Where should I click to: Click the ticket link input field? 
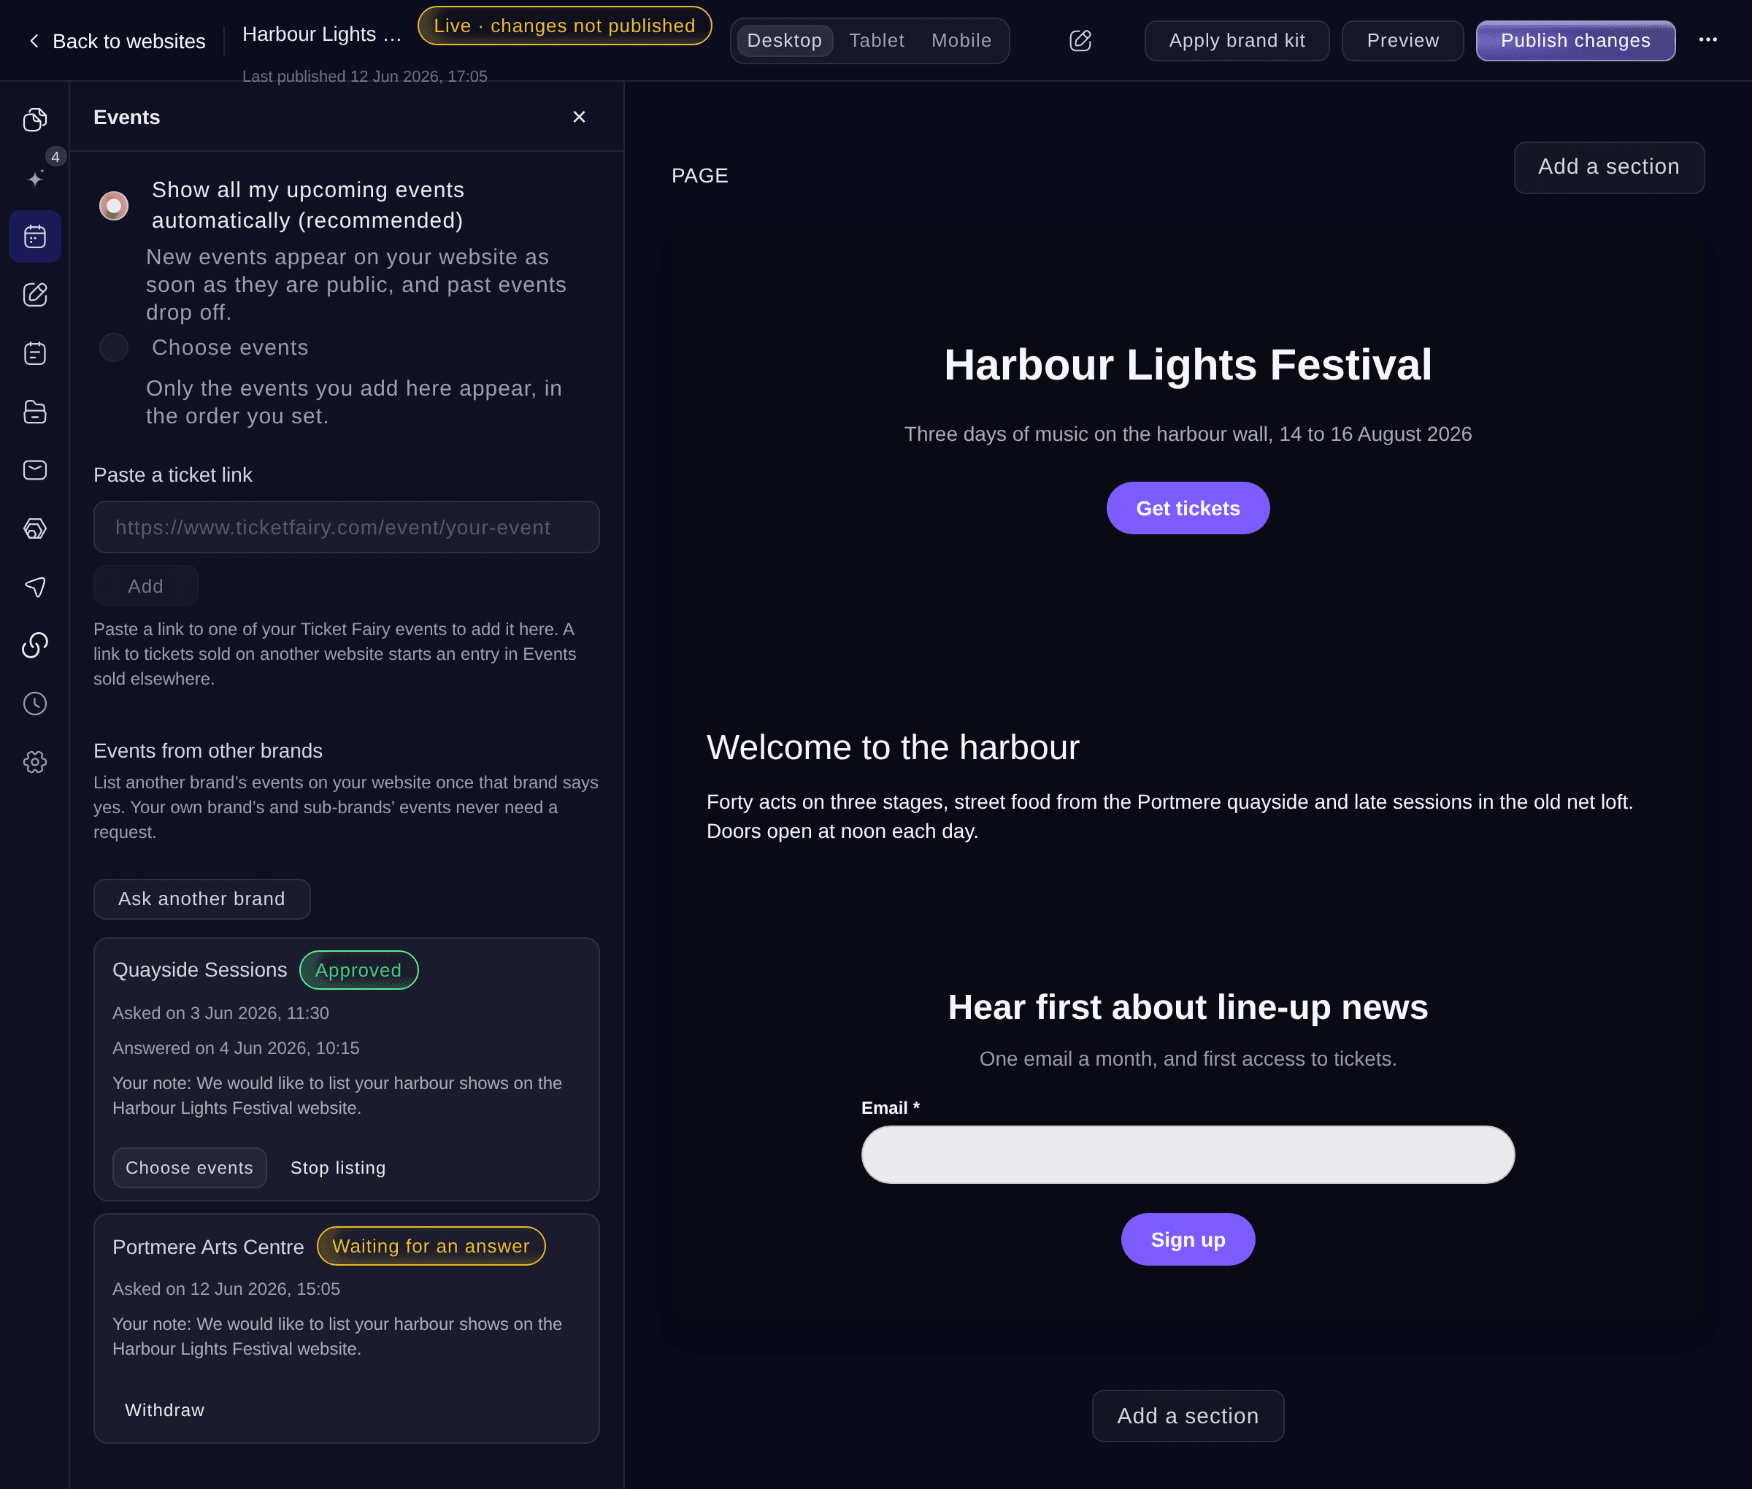tap(346, 528)
